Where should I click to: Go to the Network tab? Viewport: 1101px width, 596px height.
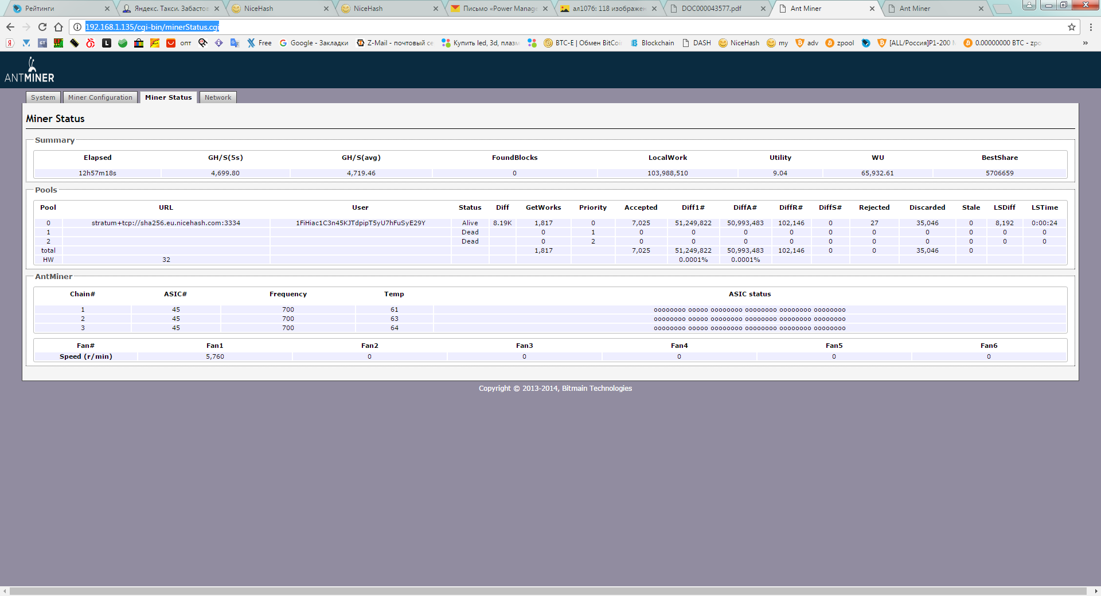click(x=218, y=97)
